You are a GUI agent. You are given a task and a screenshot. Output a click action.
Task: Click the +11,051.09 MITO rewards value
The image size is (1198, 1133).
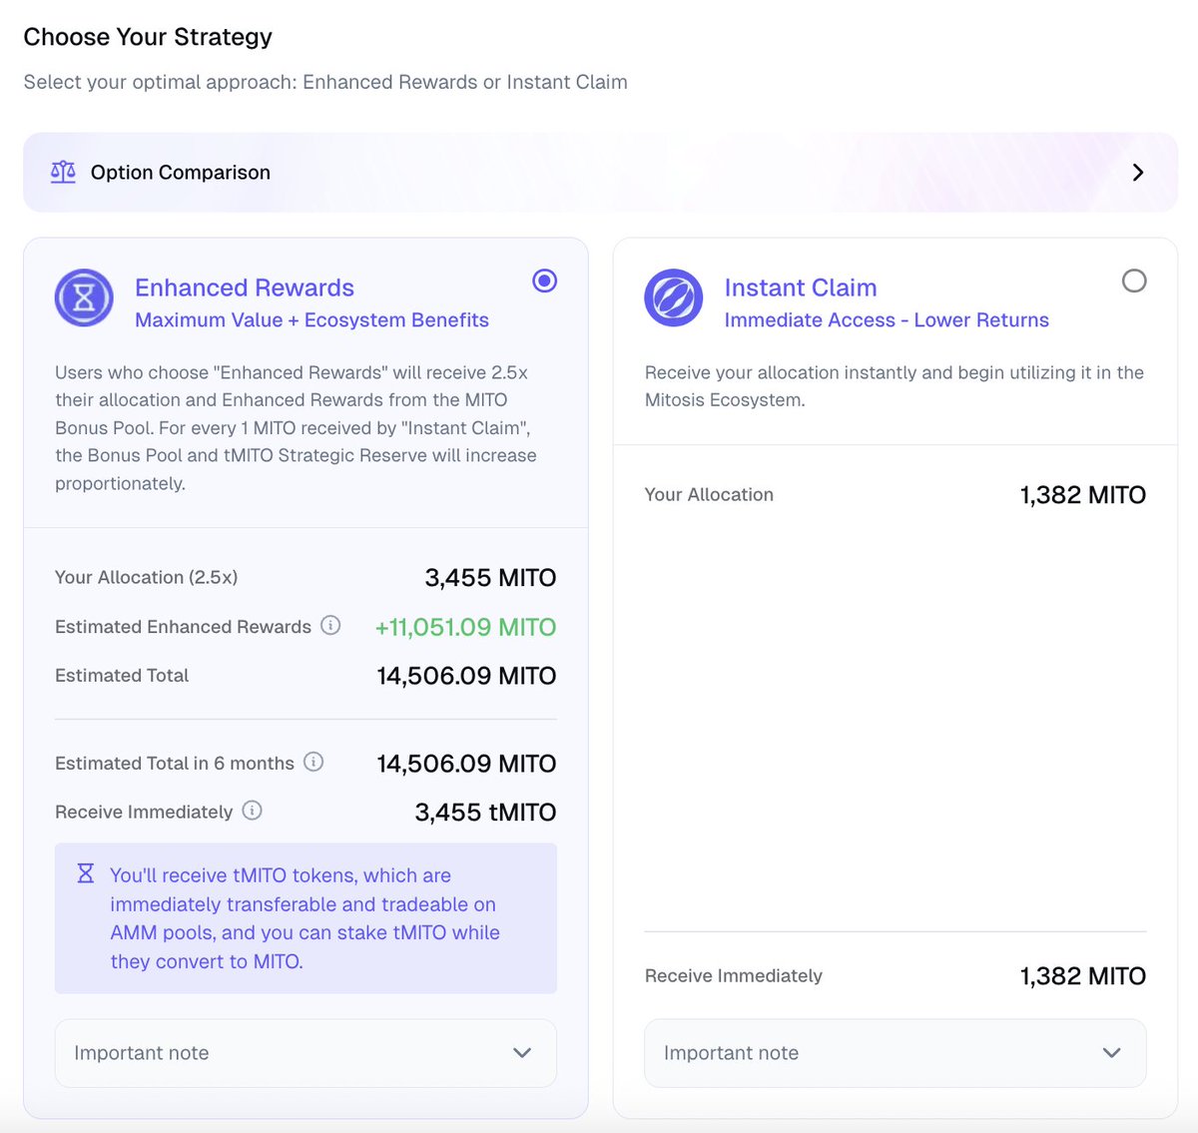[x=465, y=627]
